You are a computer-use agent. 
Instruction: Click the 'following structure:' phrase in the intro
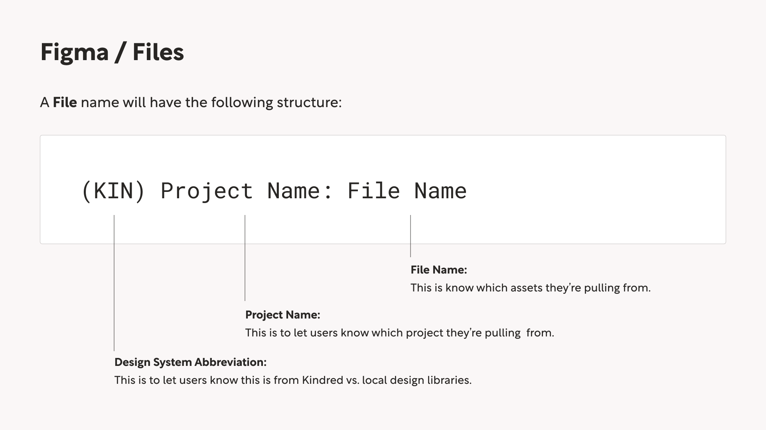point(276,103)
